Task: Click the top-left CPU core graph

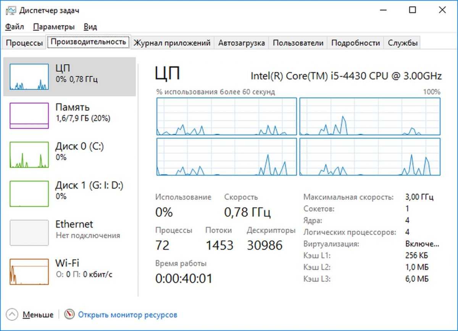Action: pyautogui.click(x=226, y=116)
